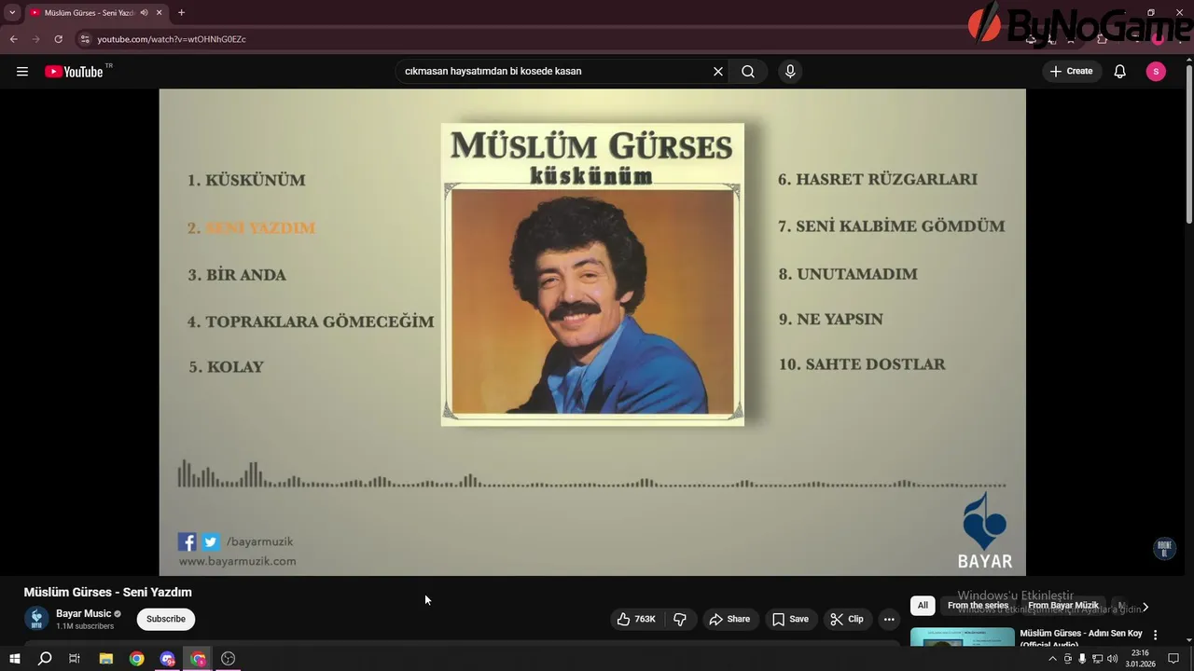
Task: Open Windows taskbar search
Action: [x=45, y=659]
